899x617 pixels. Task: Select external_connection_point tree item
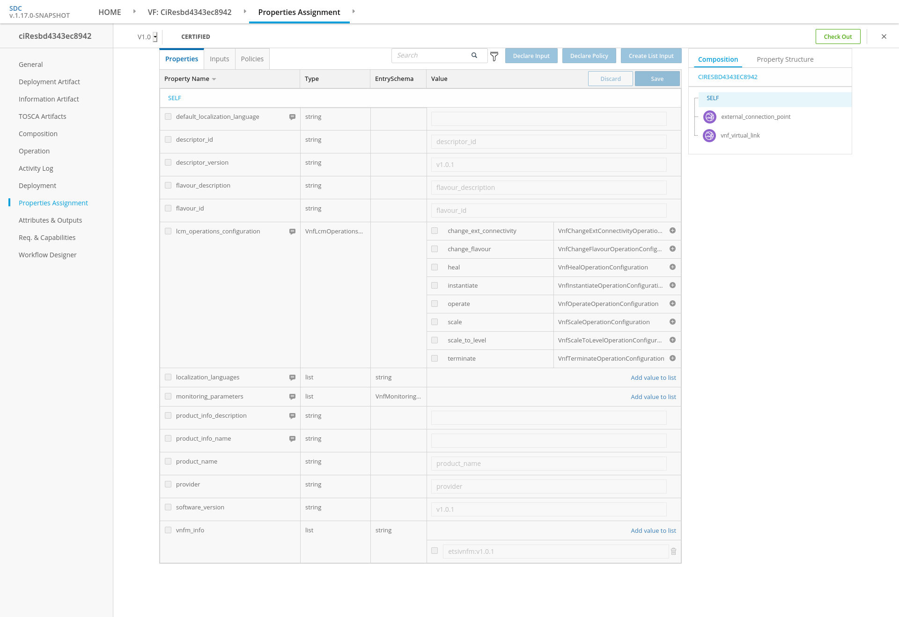coord(756,117)
